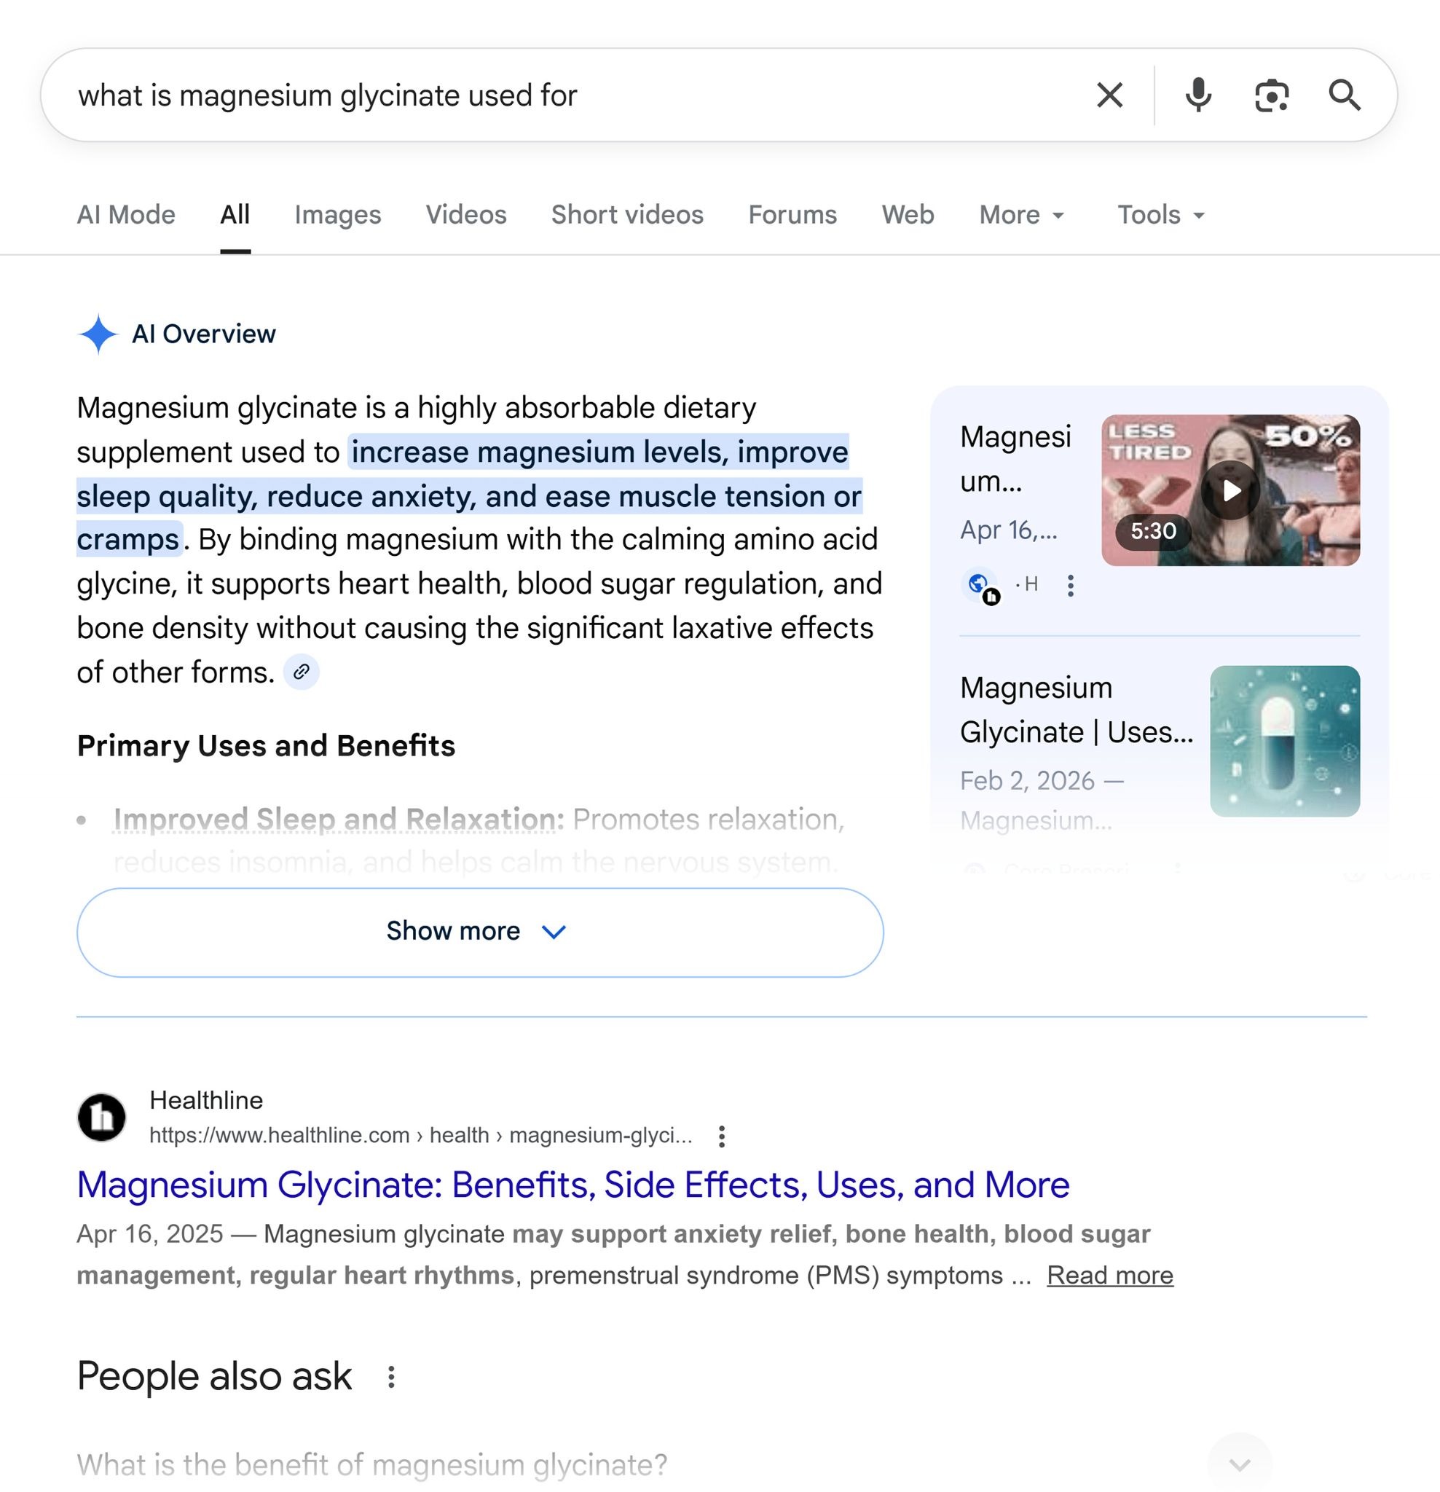1440x1492 pixels.
Task: Switch to AI Mode
Action: pyautogui.click(x=126, y=215)
